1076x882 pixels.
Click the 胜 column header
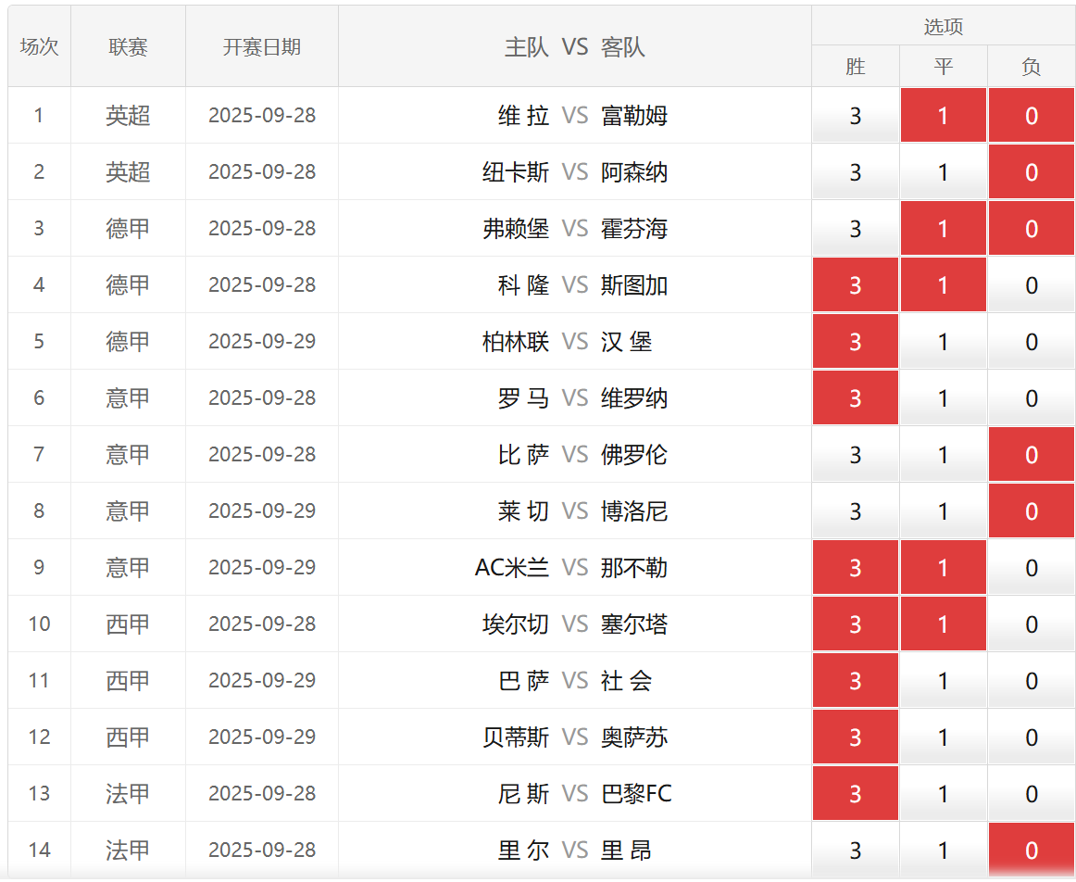pyautogui.click(x=855, y=67)
